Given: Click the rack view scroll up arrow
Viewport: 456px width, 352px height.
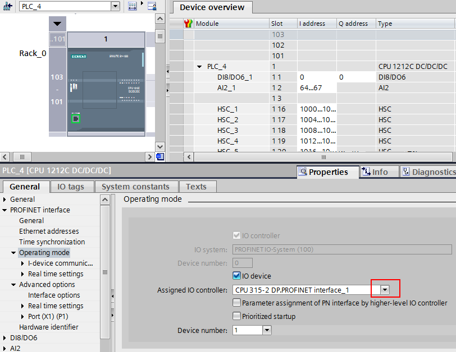Looking at the screenshot, I should [x=160, y=19].
